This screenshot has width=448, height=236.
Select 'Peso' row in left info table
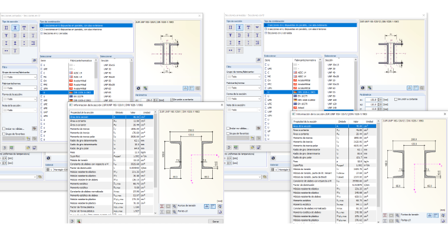click(x=111, y=152)
